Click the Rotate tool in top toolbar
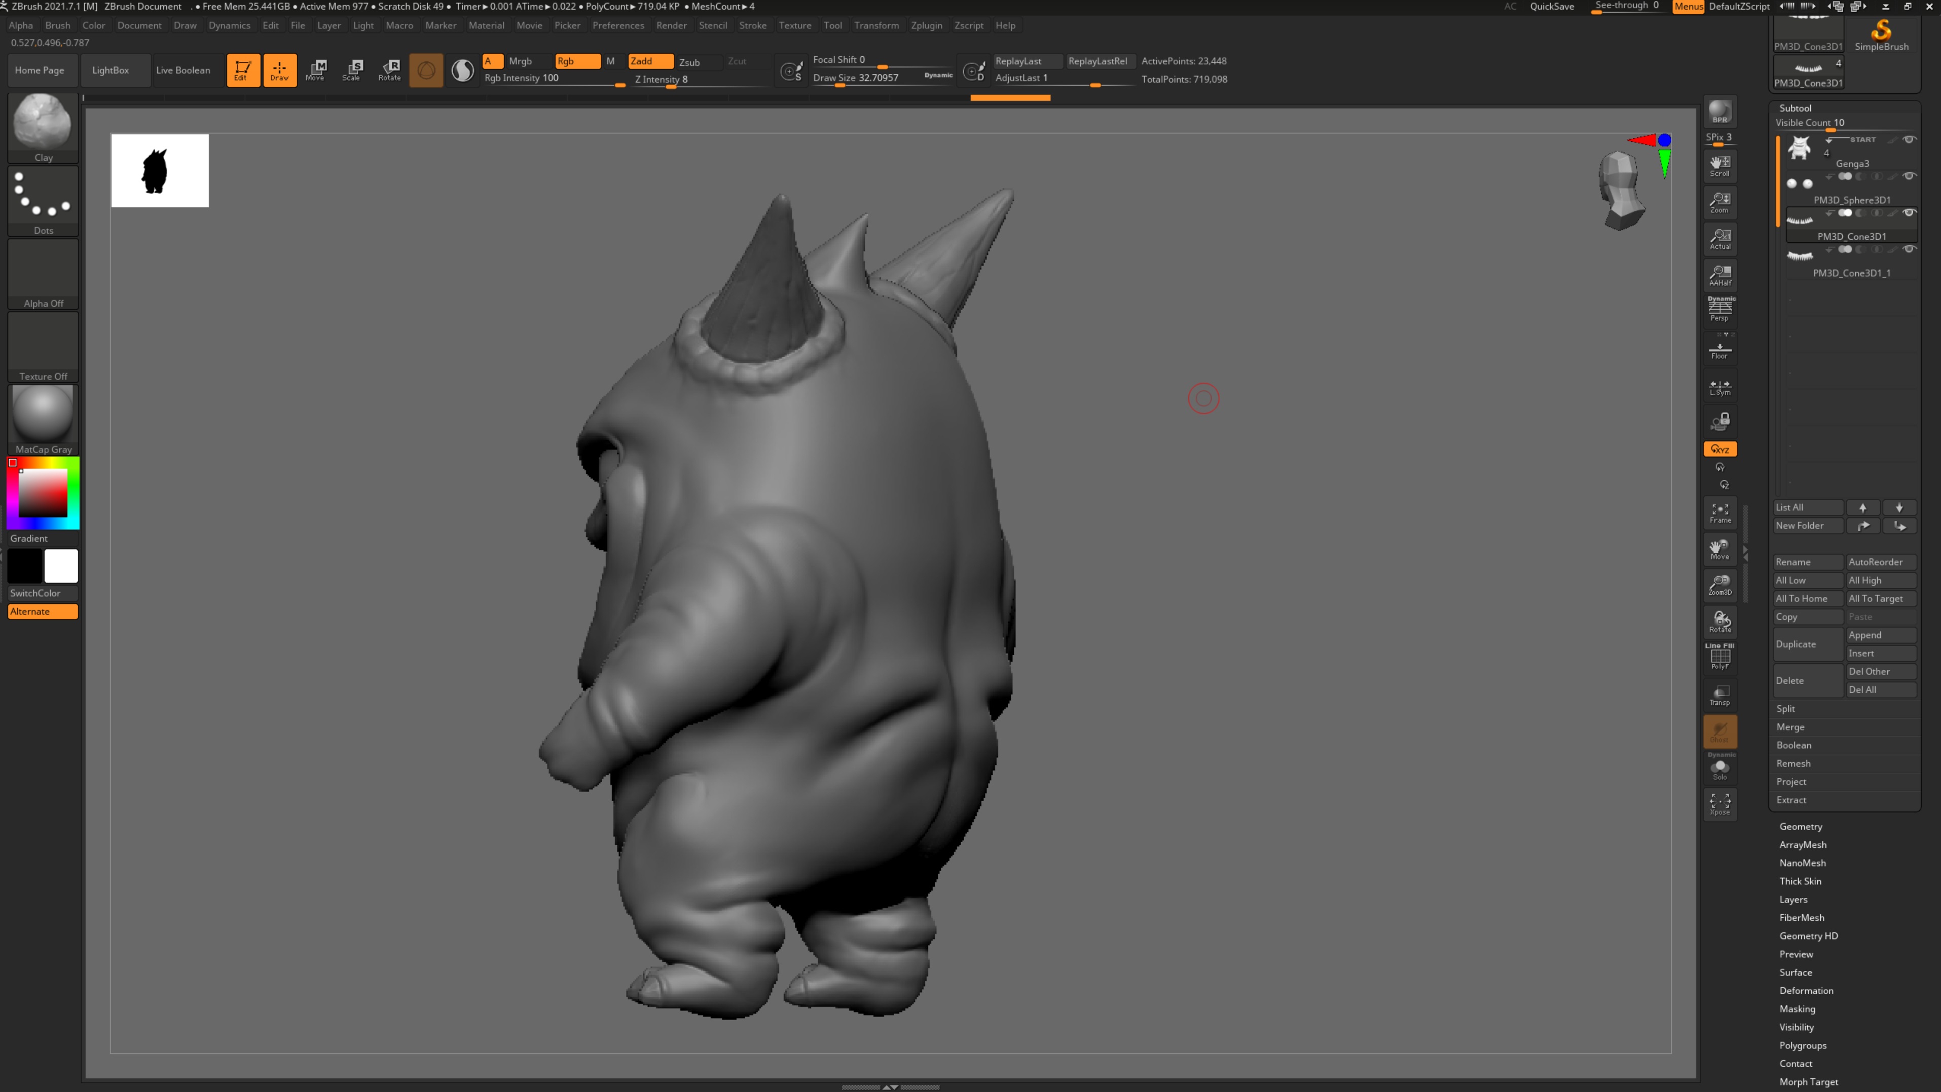Viewport: 1941px width, 1092px height. click(x=389, y=69)
